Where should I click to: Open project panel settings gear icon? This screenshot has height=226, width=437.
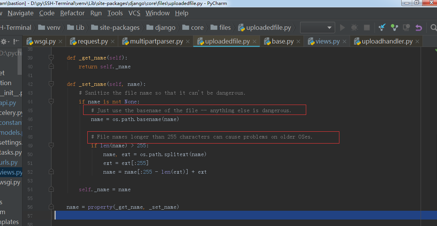point(4,42)
